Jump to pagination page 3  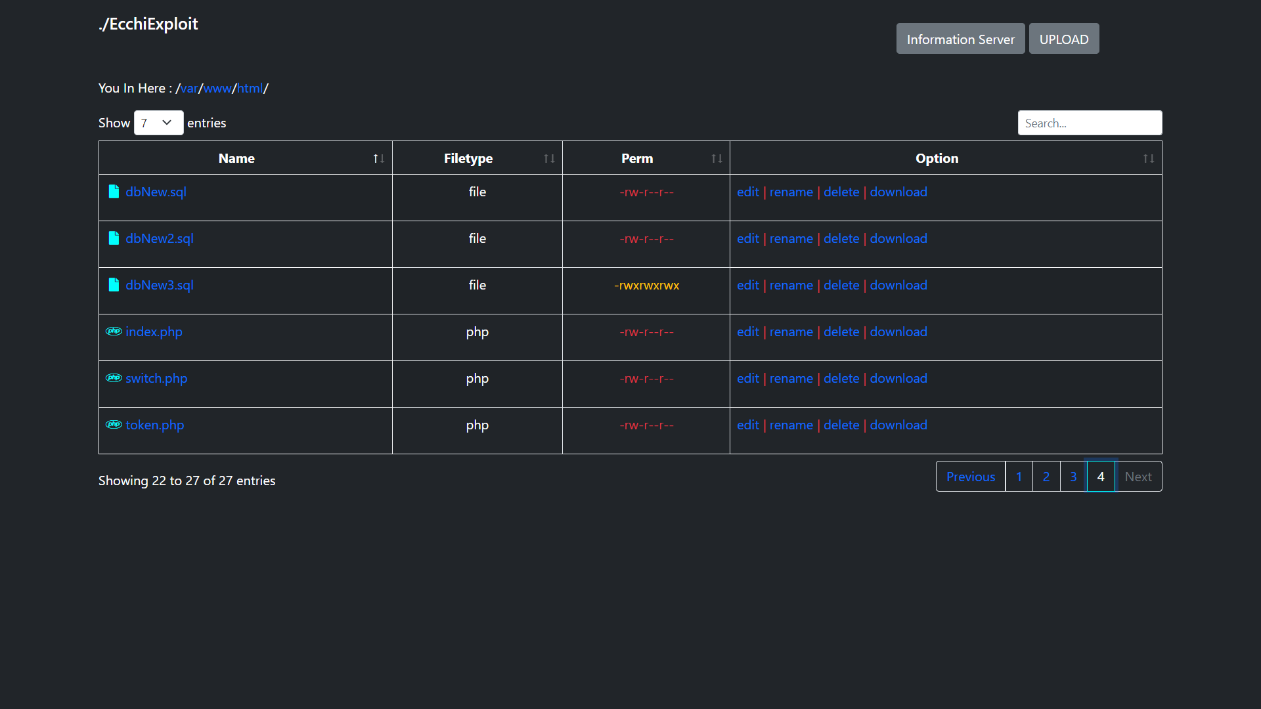[1073, 477]
